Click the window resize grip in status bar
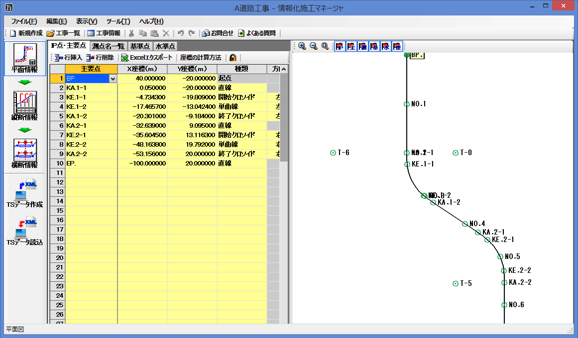This screenshot has height=338, width=578. click(571, 330)
